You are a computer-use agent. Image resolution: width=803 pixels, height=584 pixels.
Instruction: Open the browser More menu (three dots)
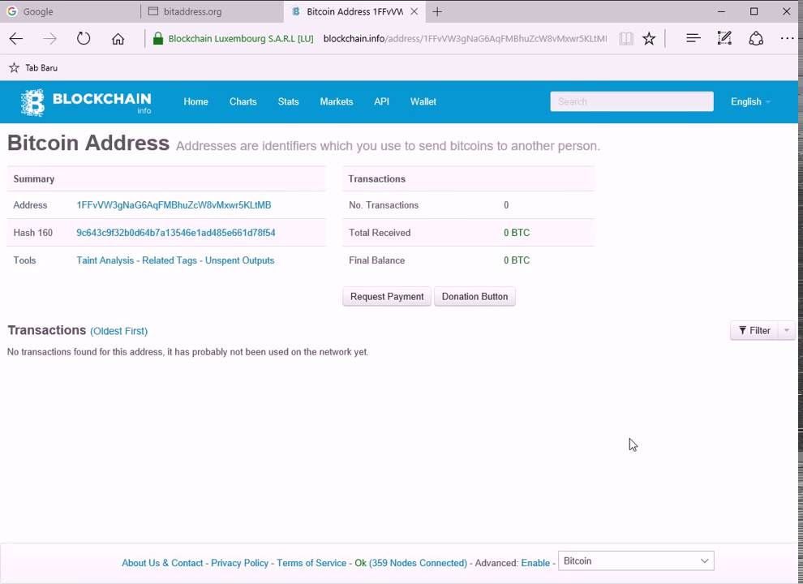(787, 38)
